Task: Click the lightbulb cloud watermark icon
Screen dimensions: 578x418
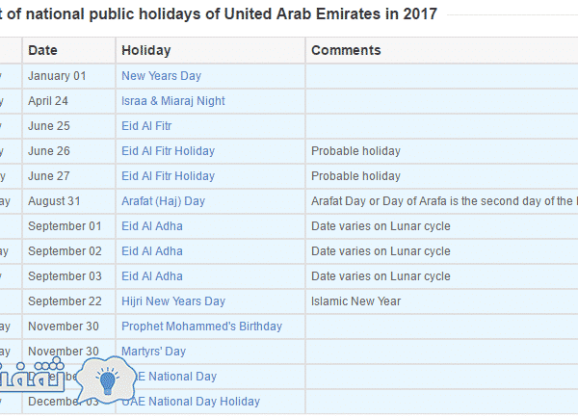Action: (x=107, y=380)
